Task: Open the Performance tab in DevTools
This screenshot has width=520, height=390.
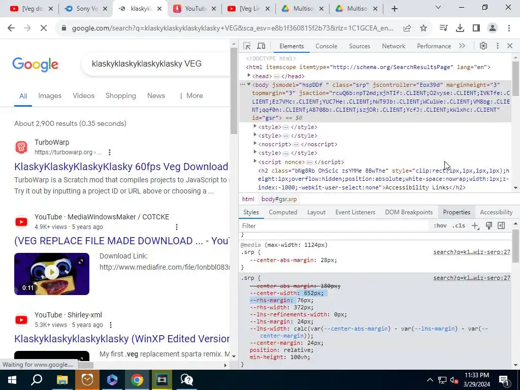Action: tap(434, 46)
